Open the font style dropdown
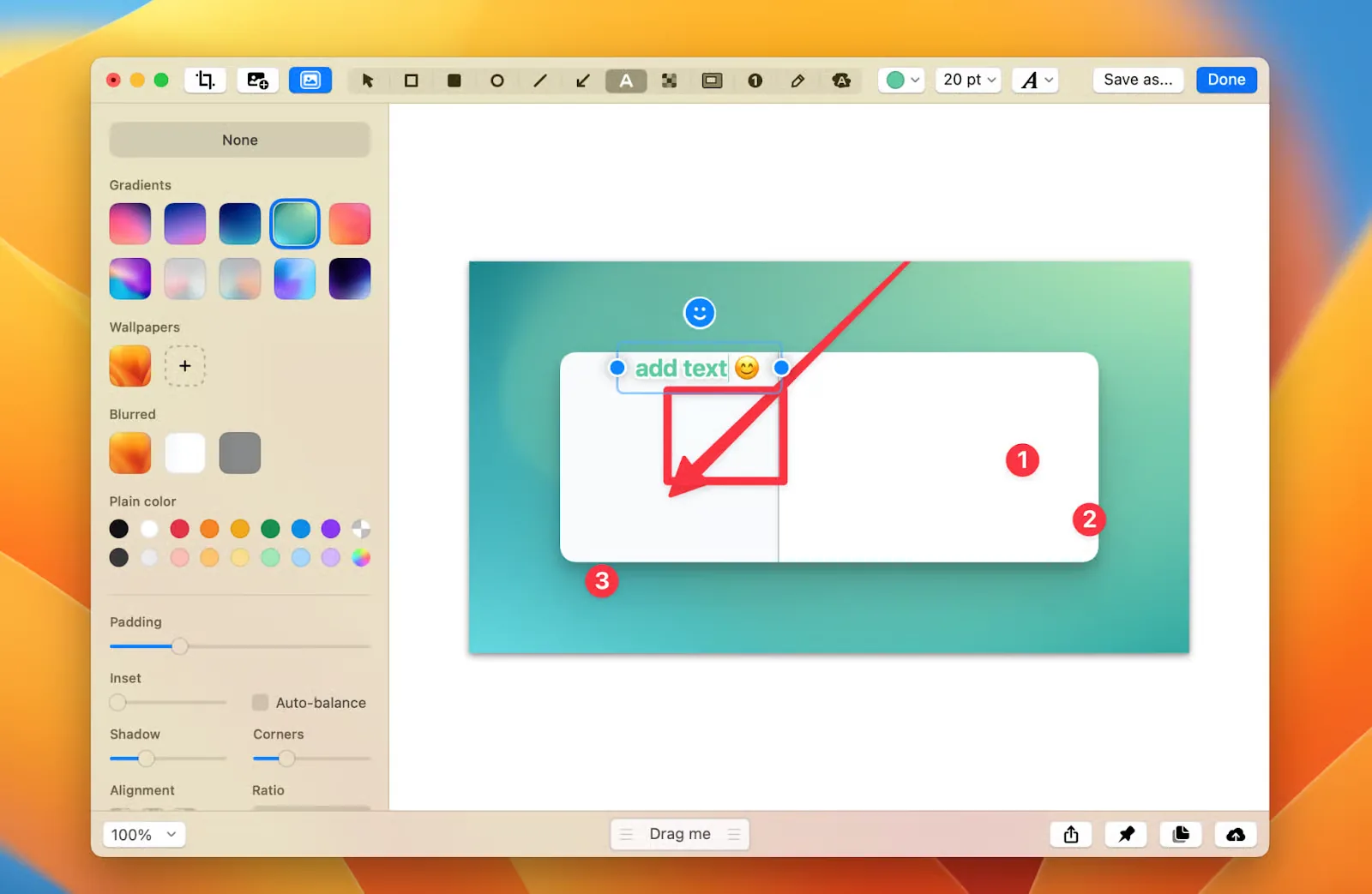This screenshot has height=894, width=1372. click(1035, 80)
